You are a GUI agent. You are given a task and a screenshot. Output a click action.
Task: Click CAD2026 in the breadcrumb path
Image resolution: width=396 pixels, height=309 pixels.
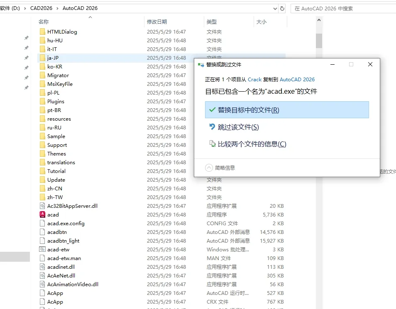point(41,8)
